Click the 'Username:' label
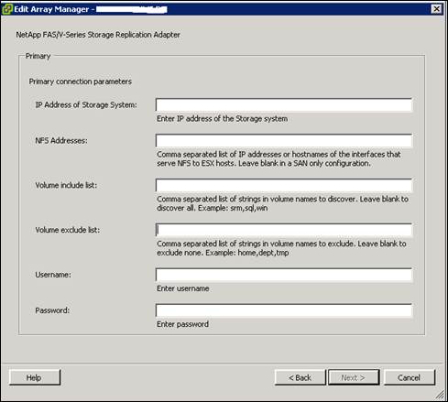This screenshot has height=402, width=448. (x=53, y=275)
